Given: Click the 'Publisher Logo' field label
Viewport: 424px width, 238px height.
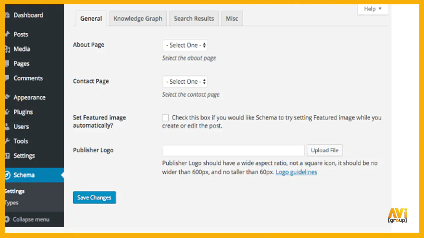Looking at the screenshot, I should coord(93,150).
